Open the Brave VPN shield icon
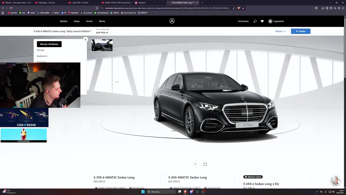This screenshot has width=346, height=195. point(339,8)
